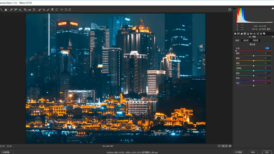Switch to the 明亮度 (Luminance) tab
274x154 pixels.
click(255, 40)
